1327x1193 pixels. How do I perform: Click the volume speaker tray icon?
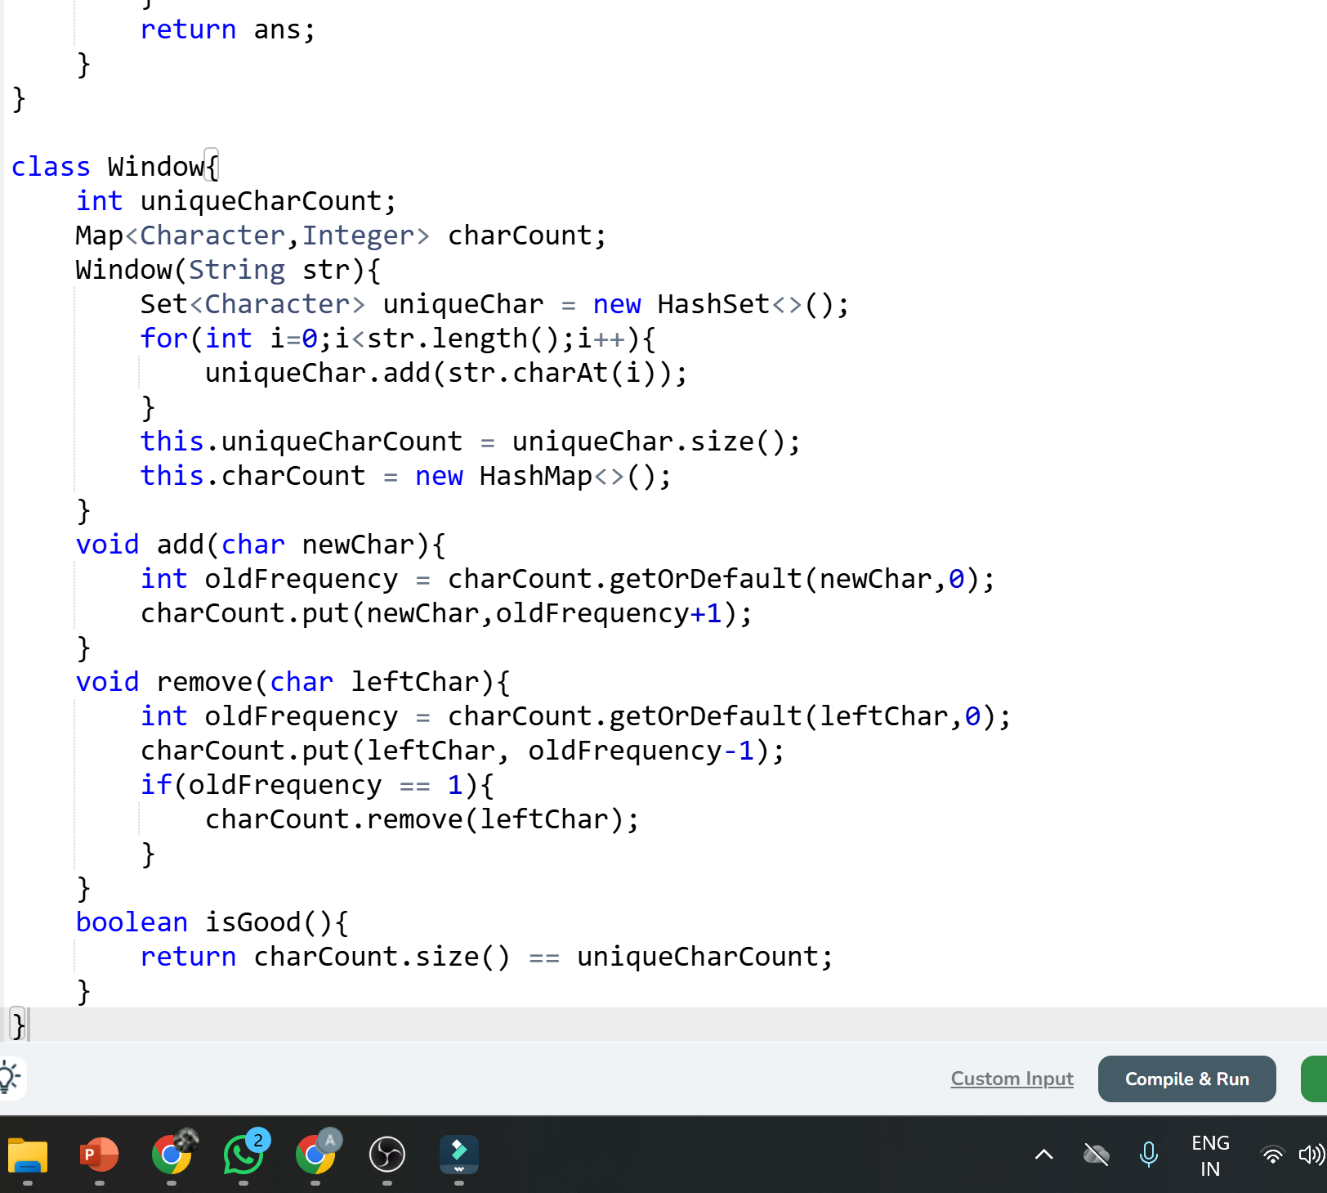click(1310, 1155)
